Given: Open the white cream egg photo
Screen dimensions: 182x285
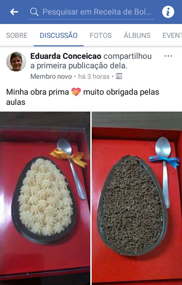Looking at the screenshot, I should [x=45, y=198].
